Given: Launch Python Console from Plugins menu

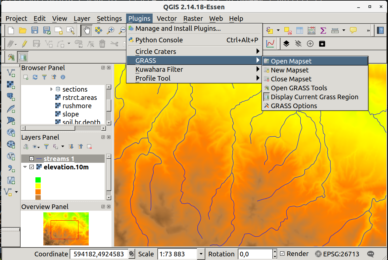Looking at the screenshot, I should tap(194, 40).
